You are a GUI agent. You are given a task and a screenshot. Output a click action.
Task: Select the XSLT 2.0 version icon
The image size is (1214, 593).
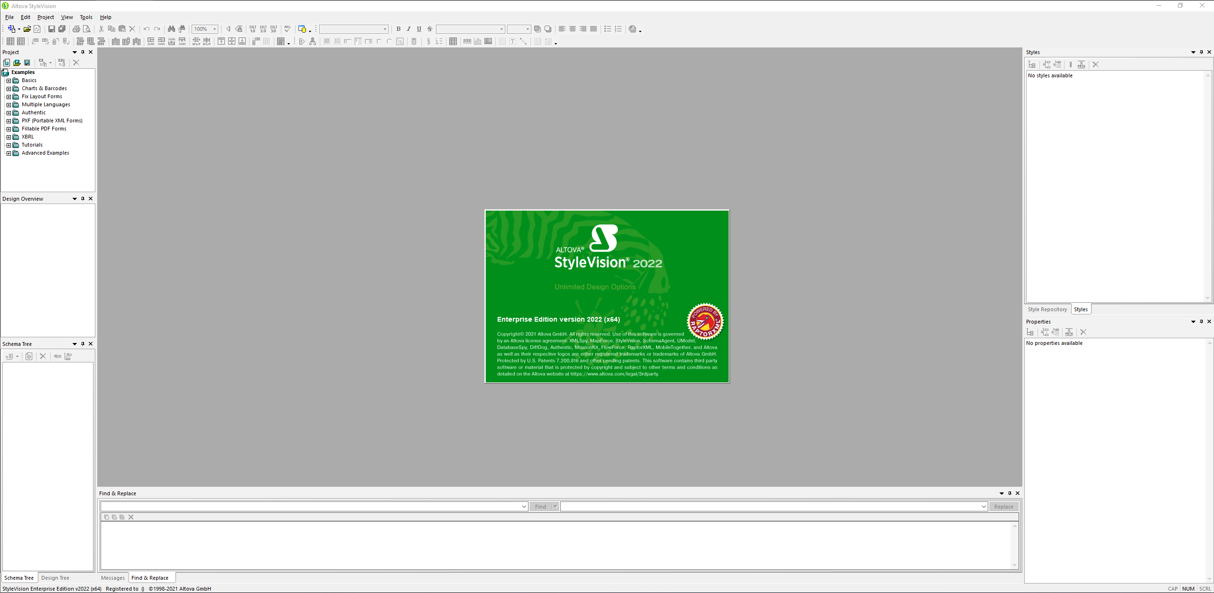point(263,29)
